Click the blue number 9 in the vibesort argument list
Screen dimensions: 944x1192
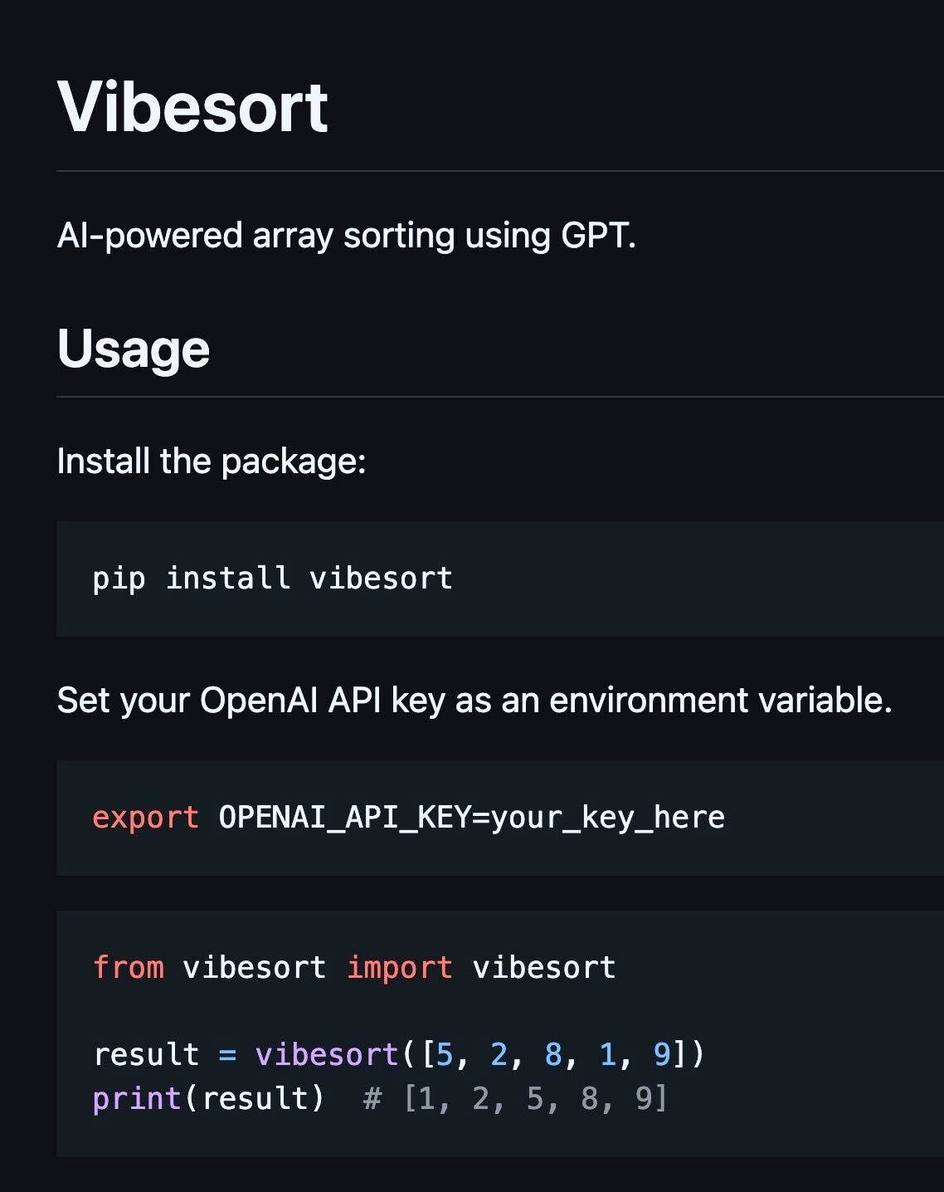click(x=662, y=1054)
